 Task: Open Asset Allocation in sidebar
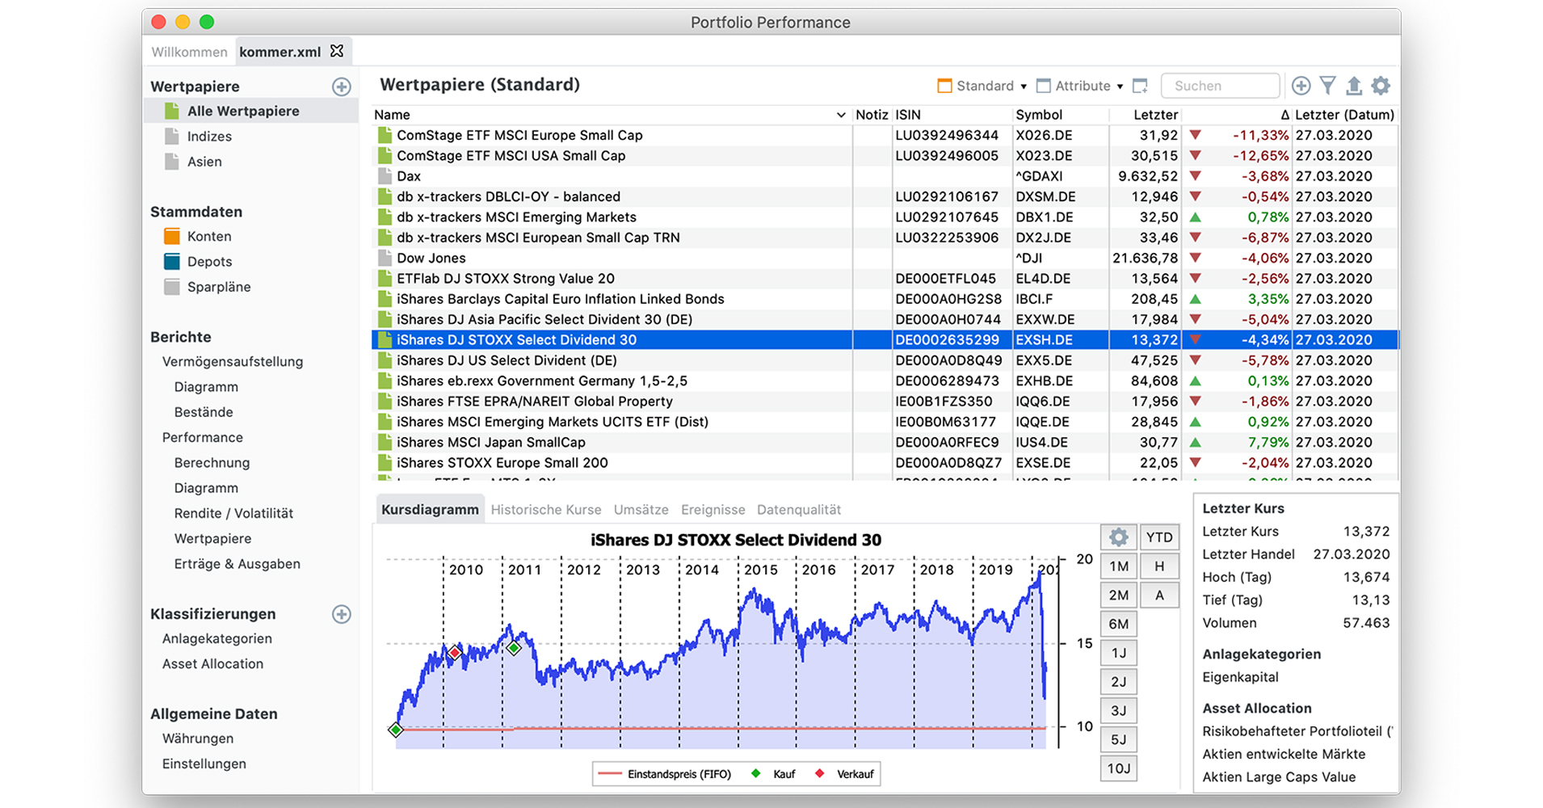click(212, 663)
